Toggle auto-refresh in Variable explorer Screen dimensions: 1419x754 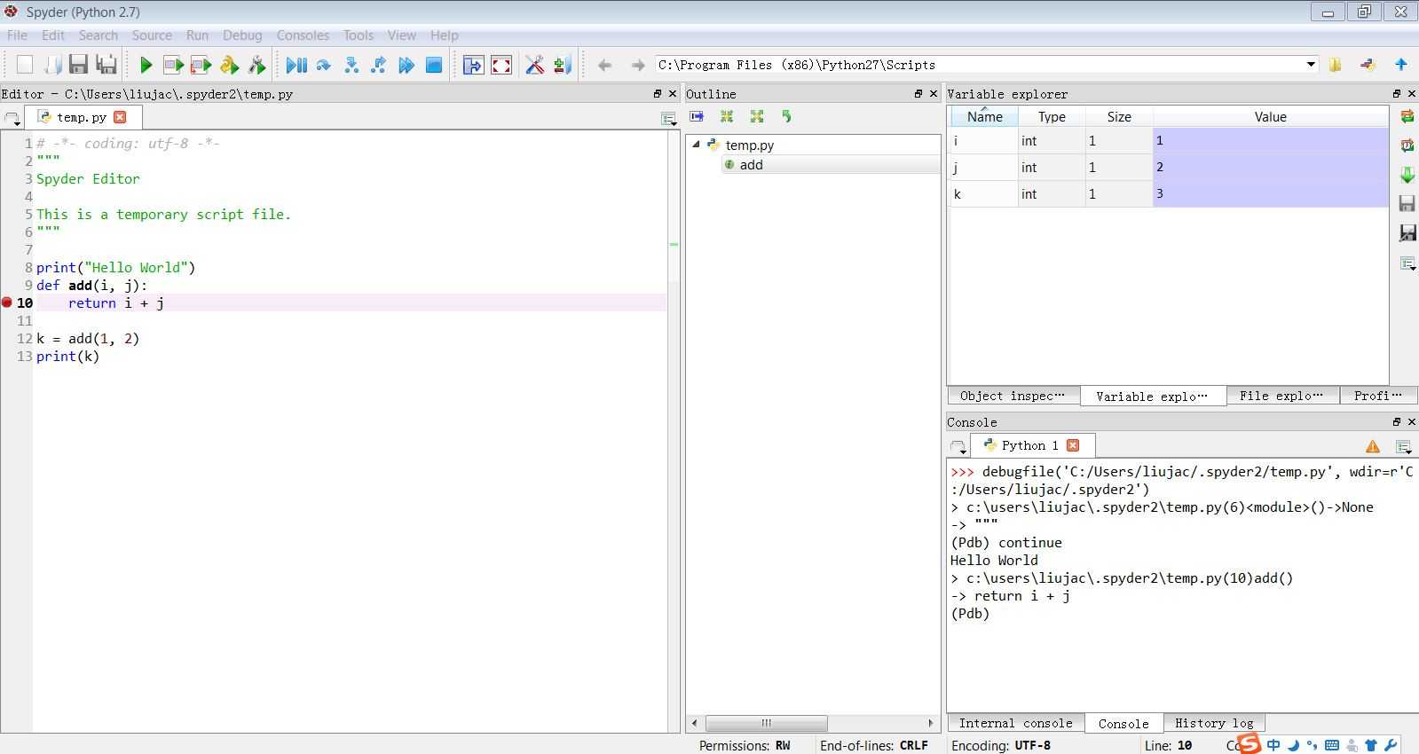point(1407,145)
